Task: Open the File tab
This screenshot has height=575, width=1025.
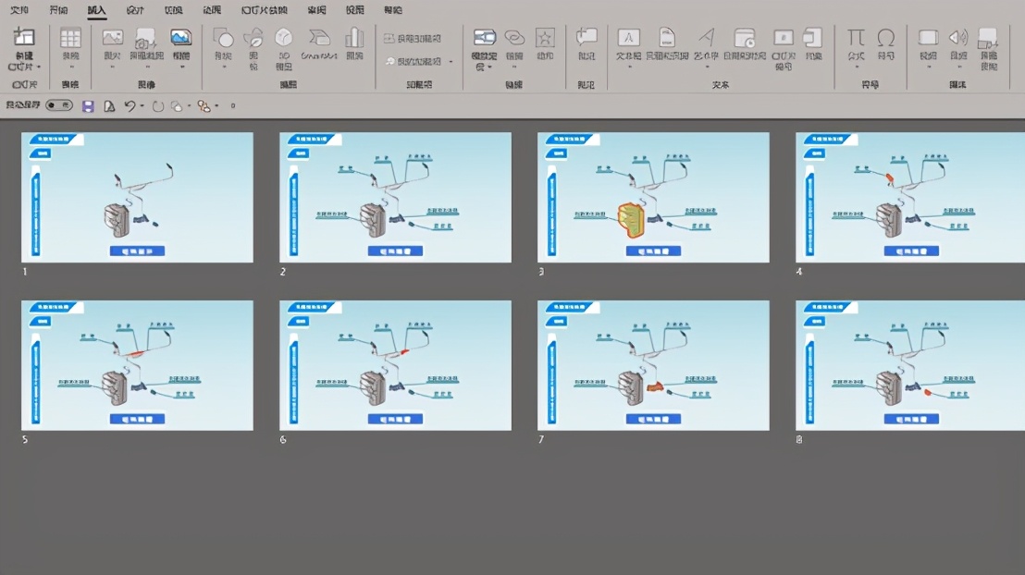Action: point(19,10)
